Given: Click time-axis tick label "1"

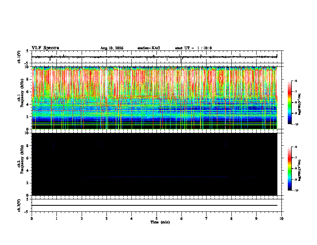Looking at the screenshot, I should [x=56, y=219].
